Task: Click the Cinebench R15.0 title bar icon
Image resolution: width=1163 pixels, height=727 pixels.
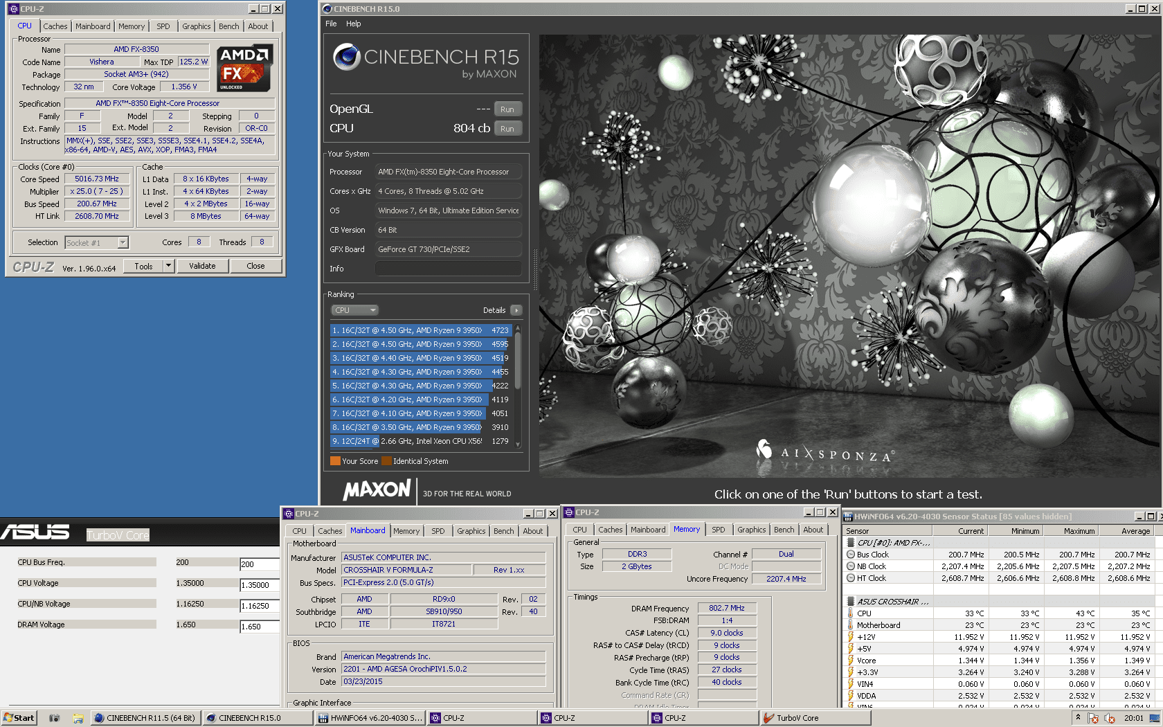Action: coord(327,9)
